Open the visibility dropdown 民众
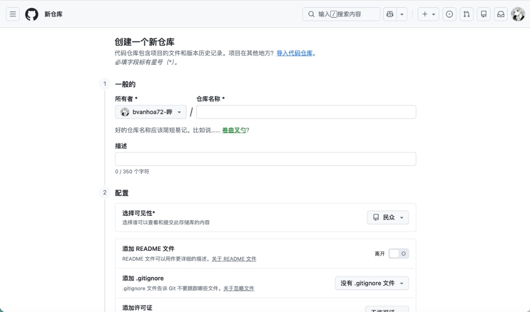The width and height of the screenshot is (530, 312). pyautogui.click(x=388, y=217)
